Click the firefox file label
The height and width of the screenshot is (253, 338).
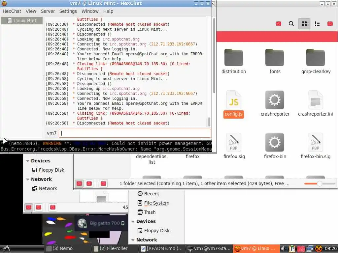(192, 156)
